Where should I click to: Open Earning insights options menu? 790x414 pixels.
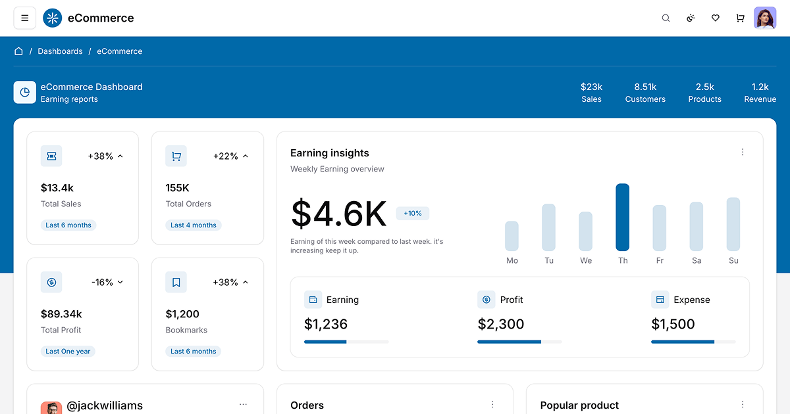[x=743, y=152]
